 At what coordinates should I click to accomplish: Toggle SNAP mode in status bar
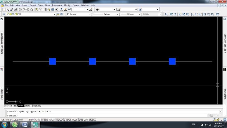32,120
